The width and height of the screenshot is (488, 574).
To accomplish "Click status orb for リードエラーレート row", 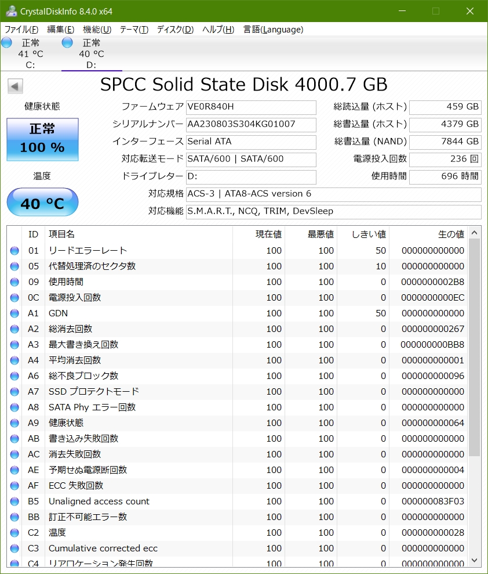I will pyautogui.click(x=14, y=251).
